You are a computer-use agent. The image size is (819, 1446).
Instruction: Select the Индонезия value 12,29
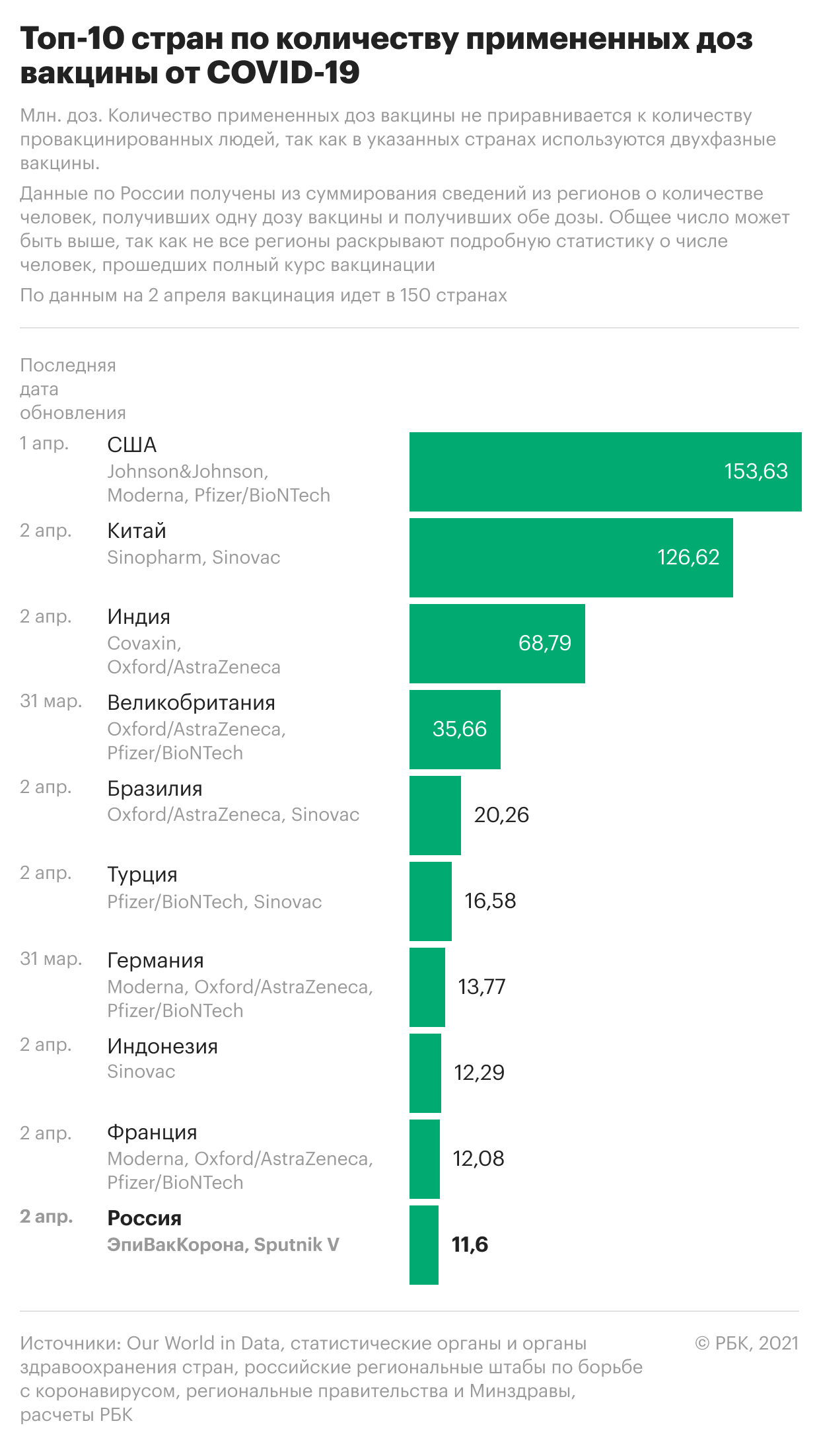pyautogui.click(x=480, y=1073)
